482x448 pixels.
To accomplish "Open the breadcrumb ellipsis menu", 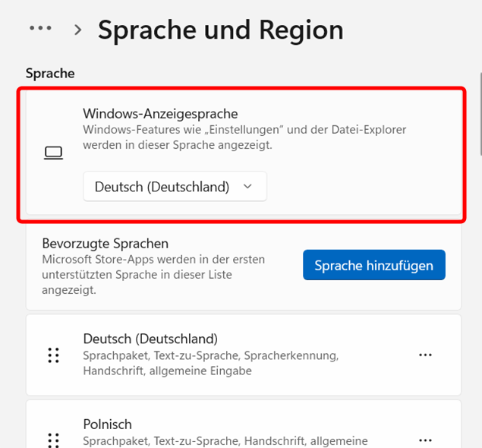I will pos(40,28).
